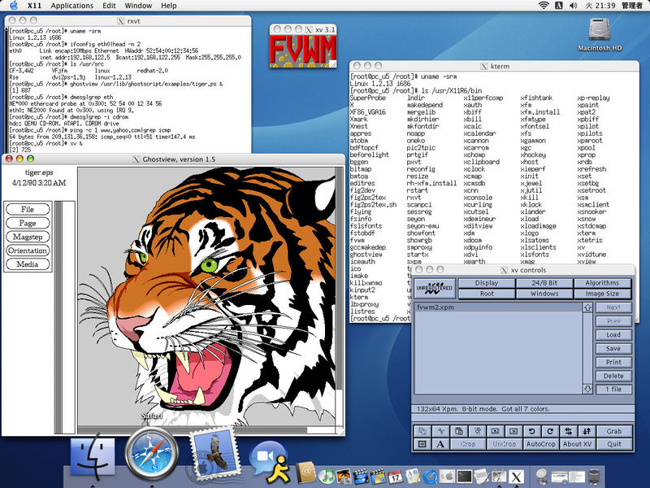Screen dimensions: 650x488
Task: Open the Apple menu
Action: [x=14, y=6]
